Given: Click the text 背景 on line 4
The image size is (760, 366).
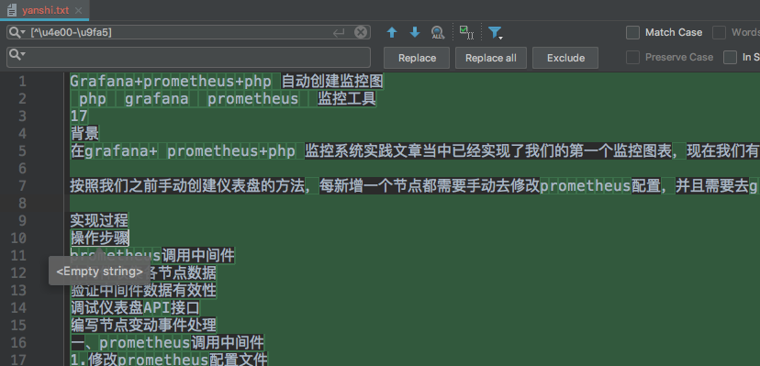Looking at the screenshot, I should [x=84, y=134].
